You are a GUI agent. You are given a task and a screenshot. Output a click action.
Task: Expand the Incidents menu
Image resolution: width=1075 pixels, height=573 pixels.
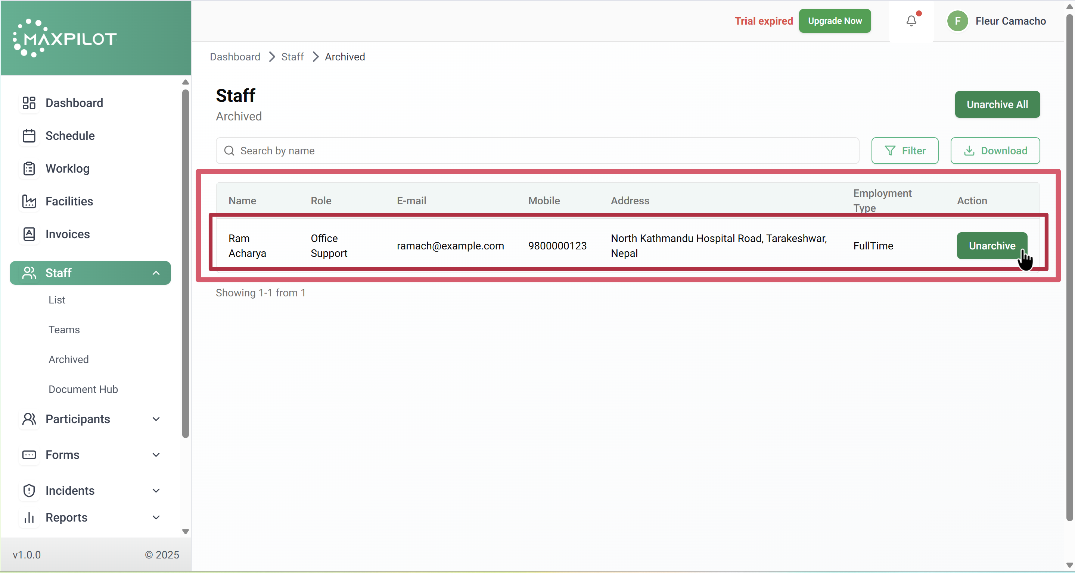156,491
